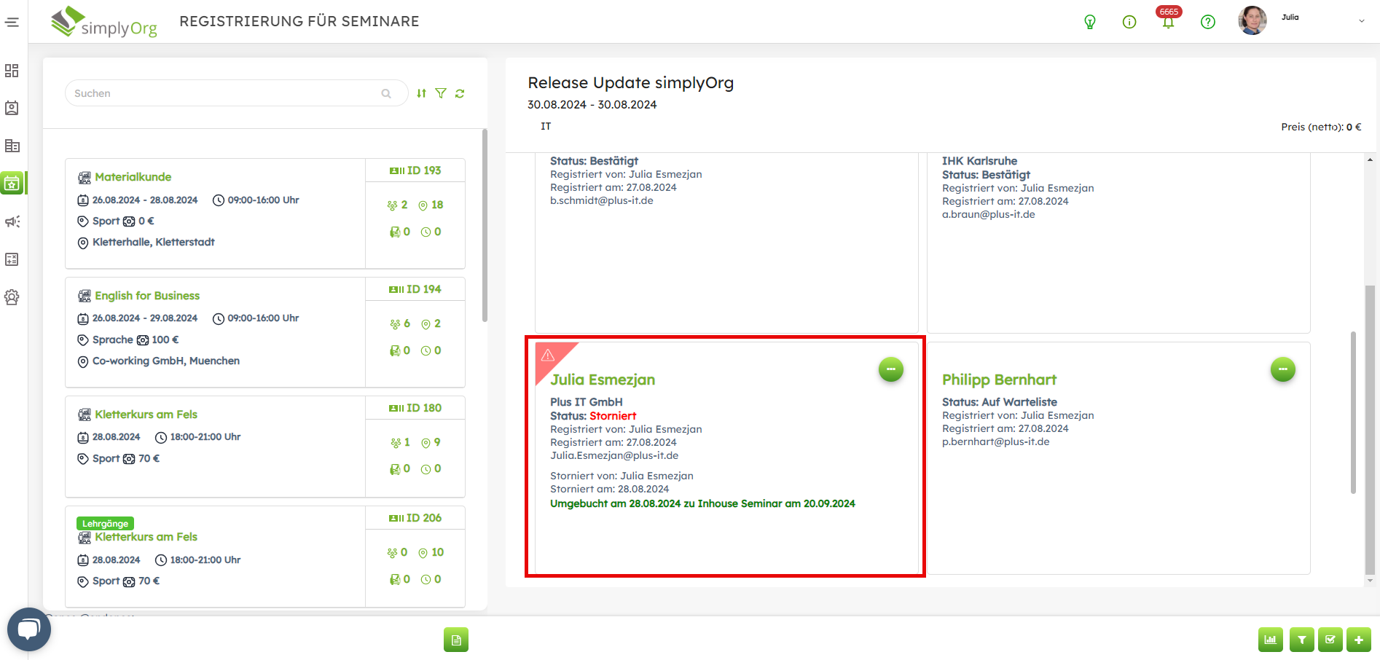The image size is (1380, 660).
Task: Click the info circle icon in header
Action: point(1129,22)
